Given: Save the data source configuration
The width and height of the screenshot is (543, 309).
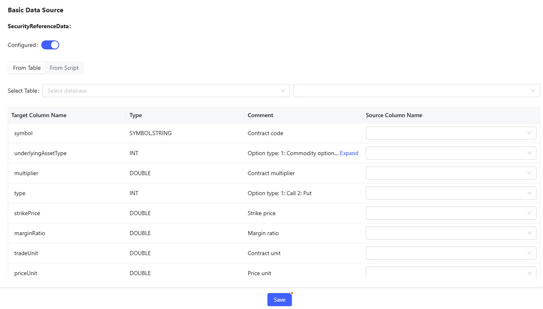Looking at the screenshot, I should [279, 300].
